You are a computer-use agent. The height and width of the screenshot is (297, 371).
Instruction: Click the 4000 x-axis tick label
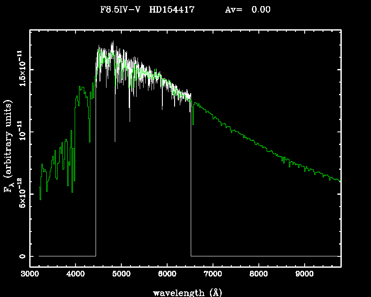pyautogui.click(x=76, y=274)
